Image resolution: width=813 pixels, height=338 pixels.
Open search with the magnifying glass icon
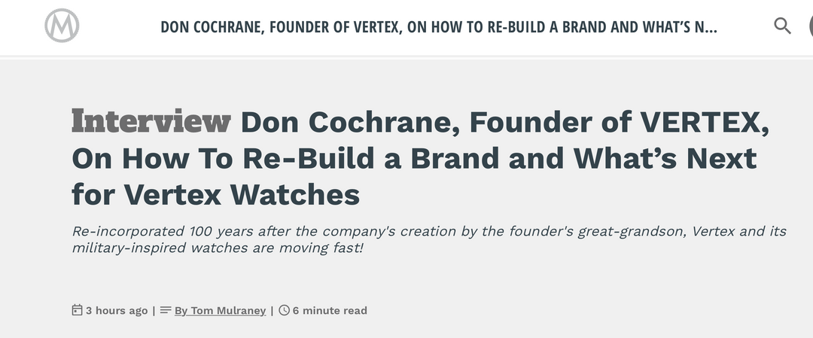783,26
